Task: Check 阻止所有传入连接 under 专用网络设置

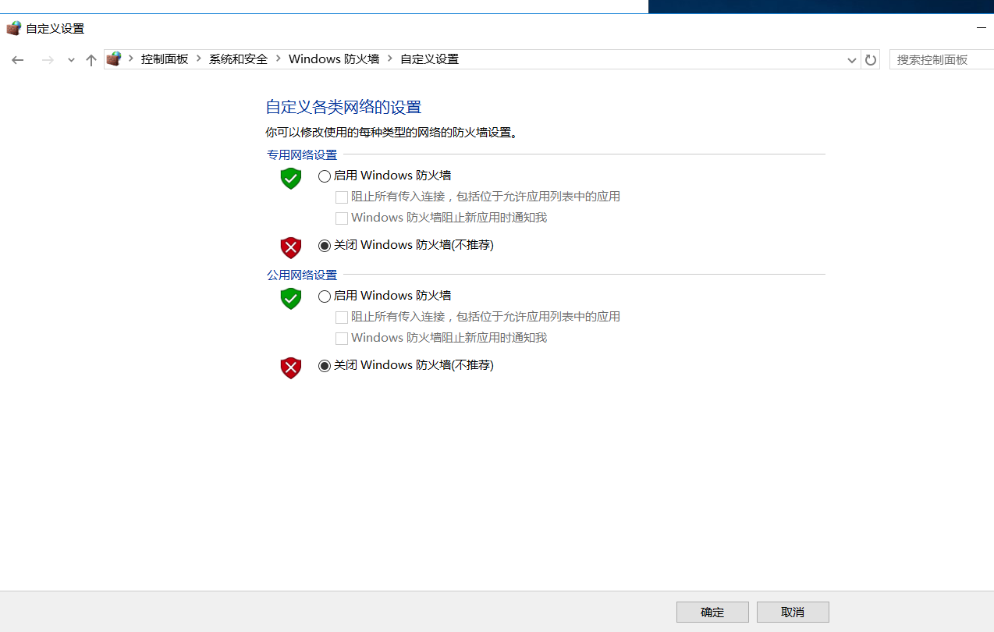Action: click(342, 197)
